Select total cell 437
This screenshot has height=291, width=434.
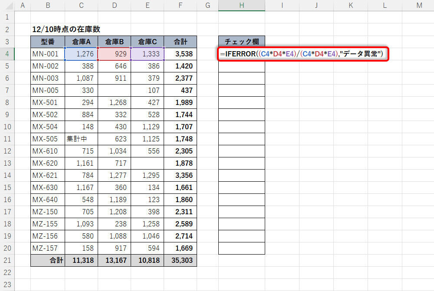(x=181, y=91)
